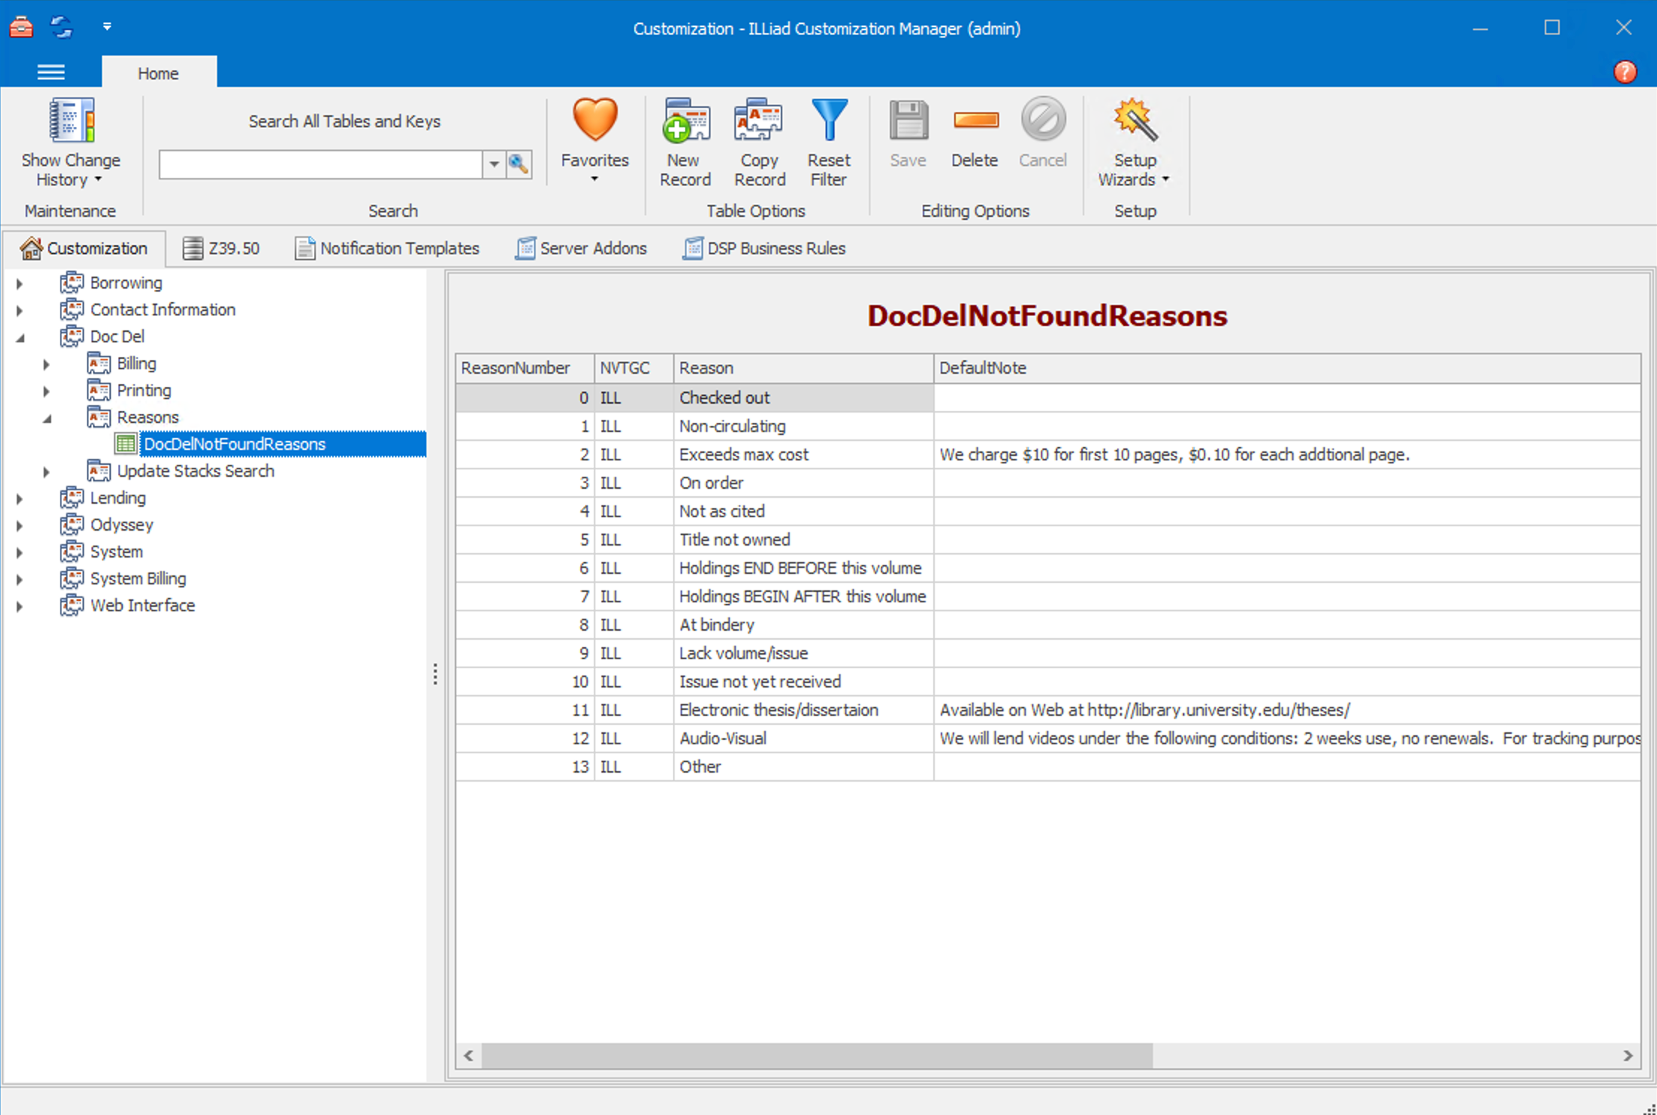Open the hamburger menu

50,72
